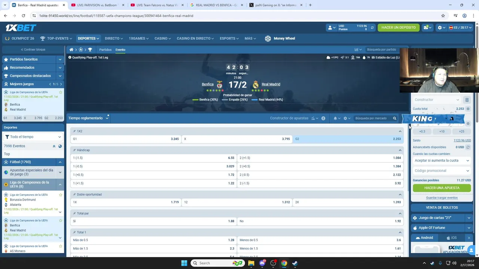Pin the 1X2 market
The image size is (479, 269).
pos(74,131)
